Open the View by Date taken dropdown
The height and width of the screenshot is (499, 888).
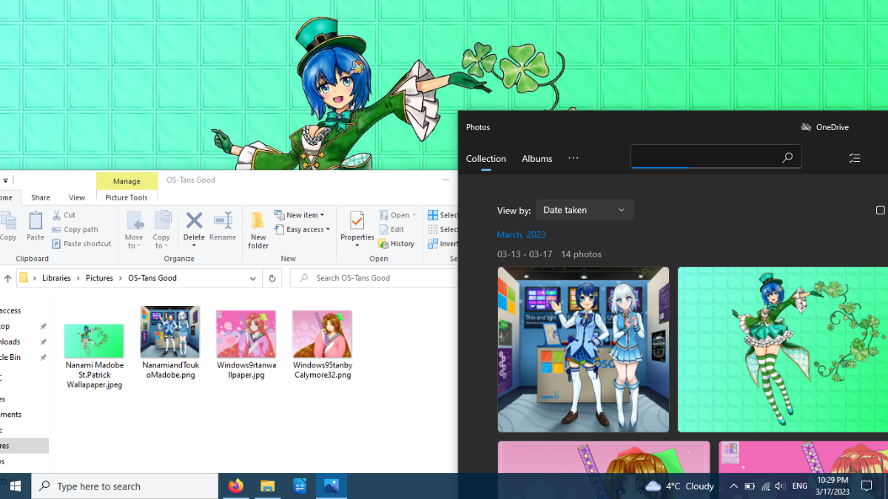tap(585, 210)
